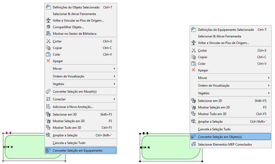Click the Ampliar a Seleção icon in the left menu

[x=48, y=135]
